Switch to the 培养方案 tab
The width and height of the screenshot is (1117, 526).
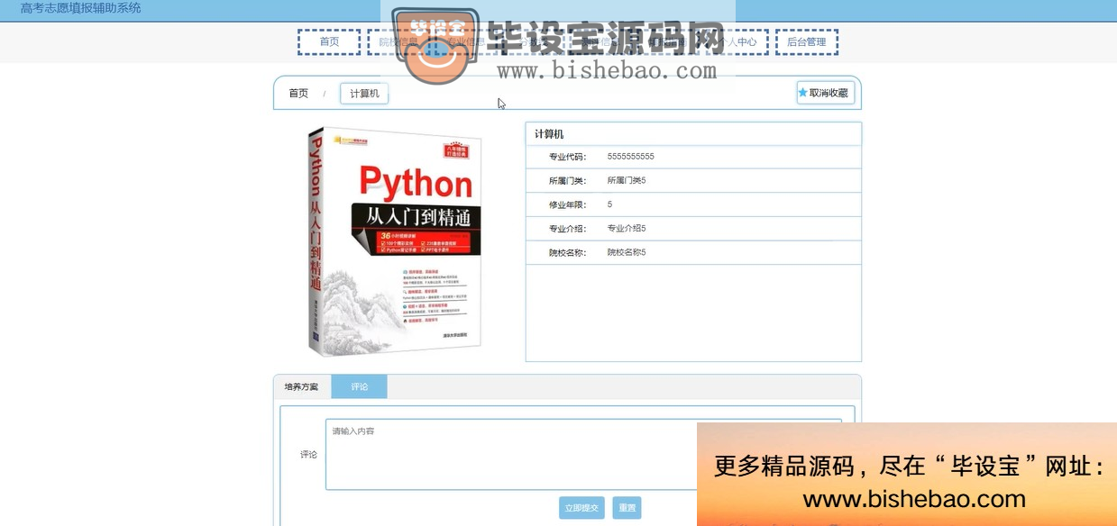pyautogui.click(x=301, y=386)
